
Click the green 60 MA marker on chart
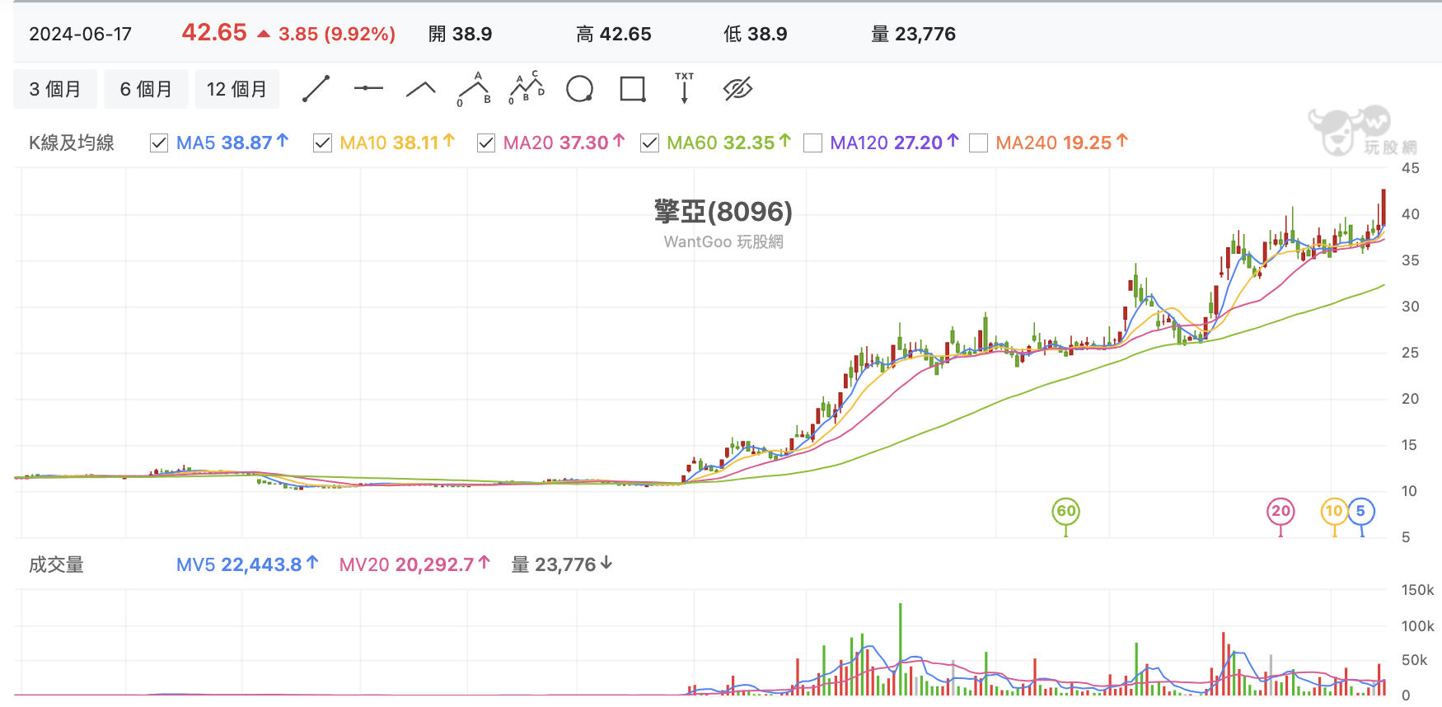click(1066, 512)
